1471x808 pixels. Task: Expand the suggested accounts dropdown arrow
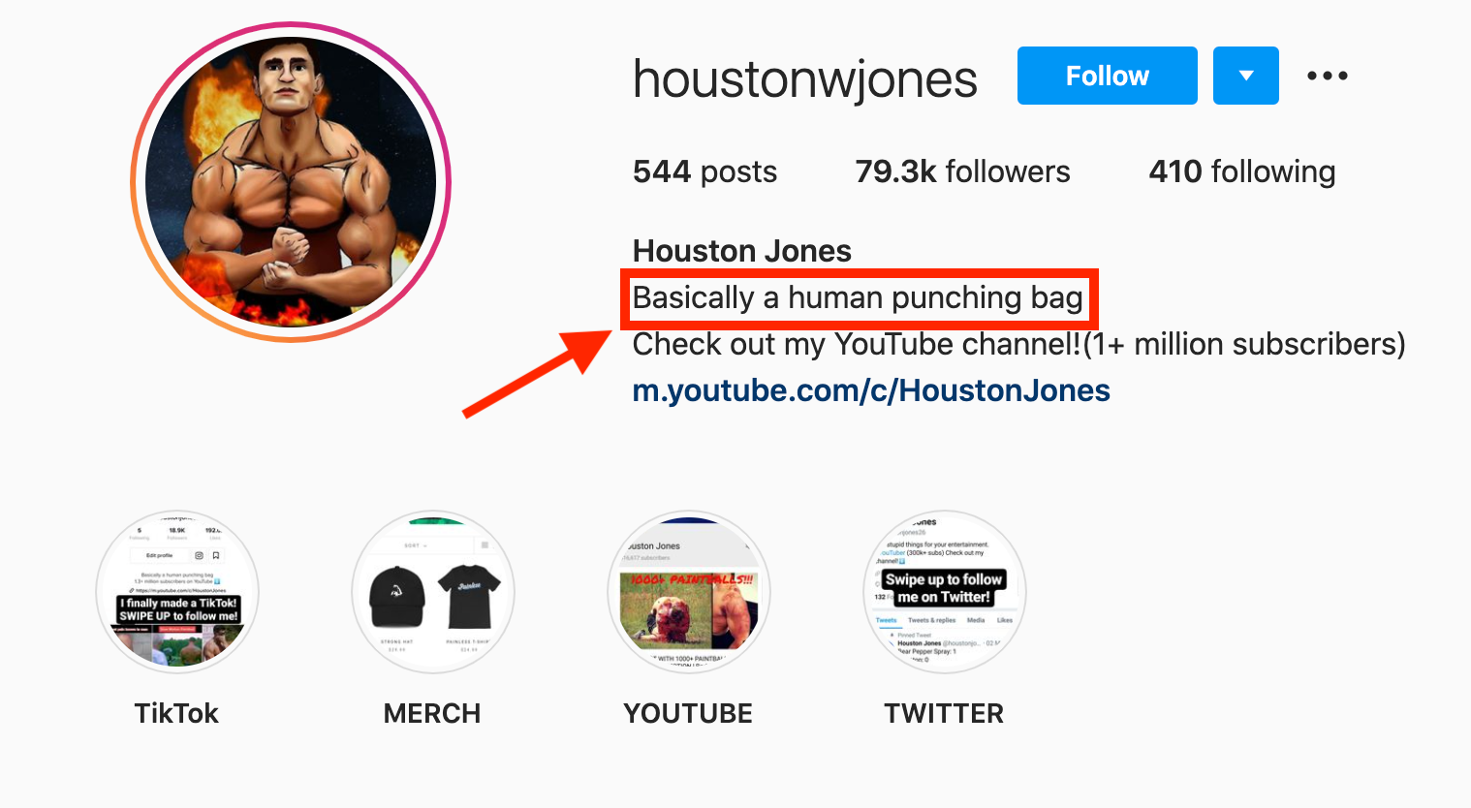(x=1246, y=76)
